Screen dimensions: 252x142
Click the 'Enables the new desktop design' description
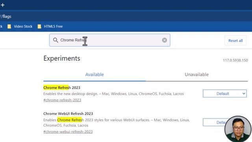(113, 94)
